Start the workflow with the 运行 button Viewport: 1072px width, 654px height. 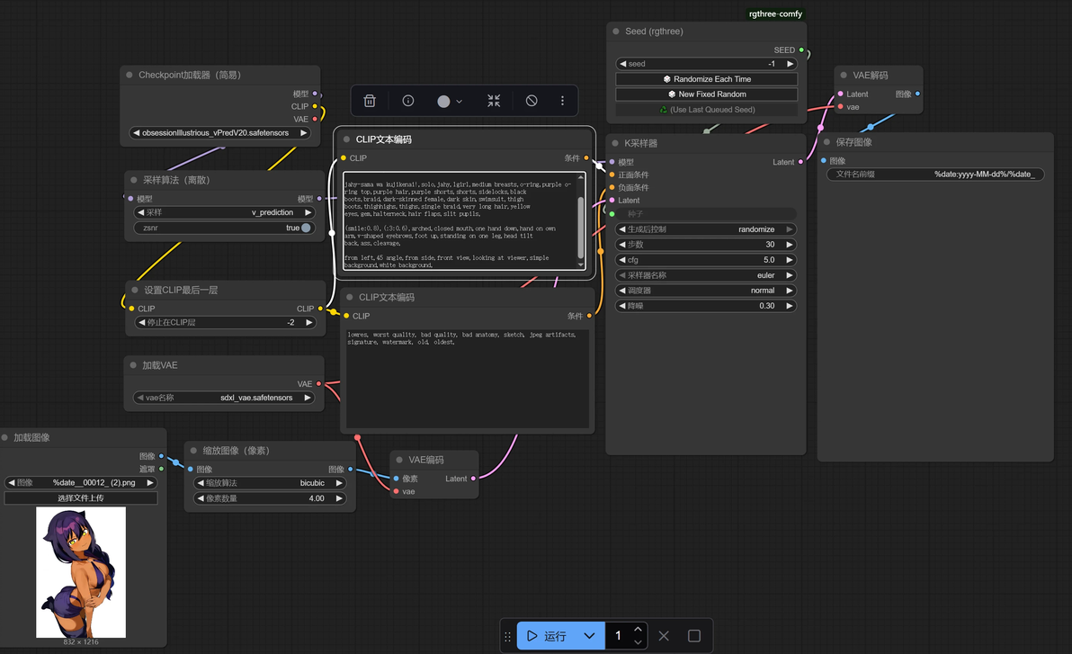pyautogui.click(x=547, y=635)
